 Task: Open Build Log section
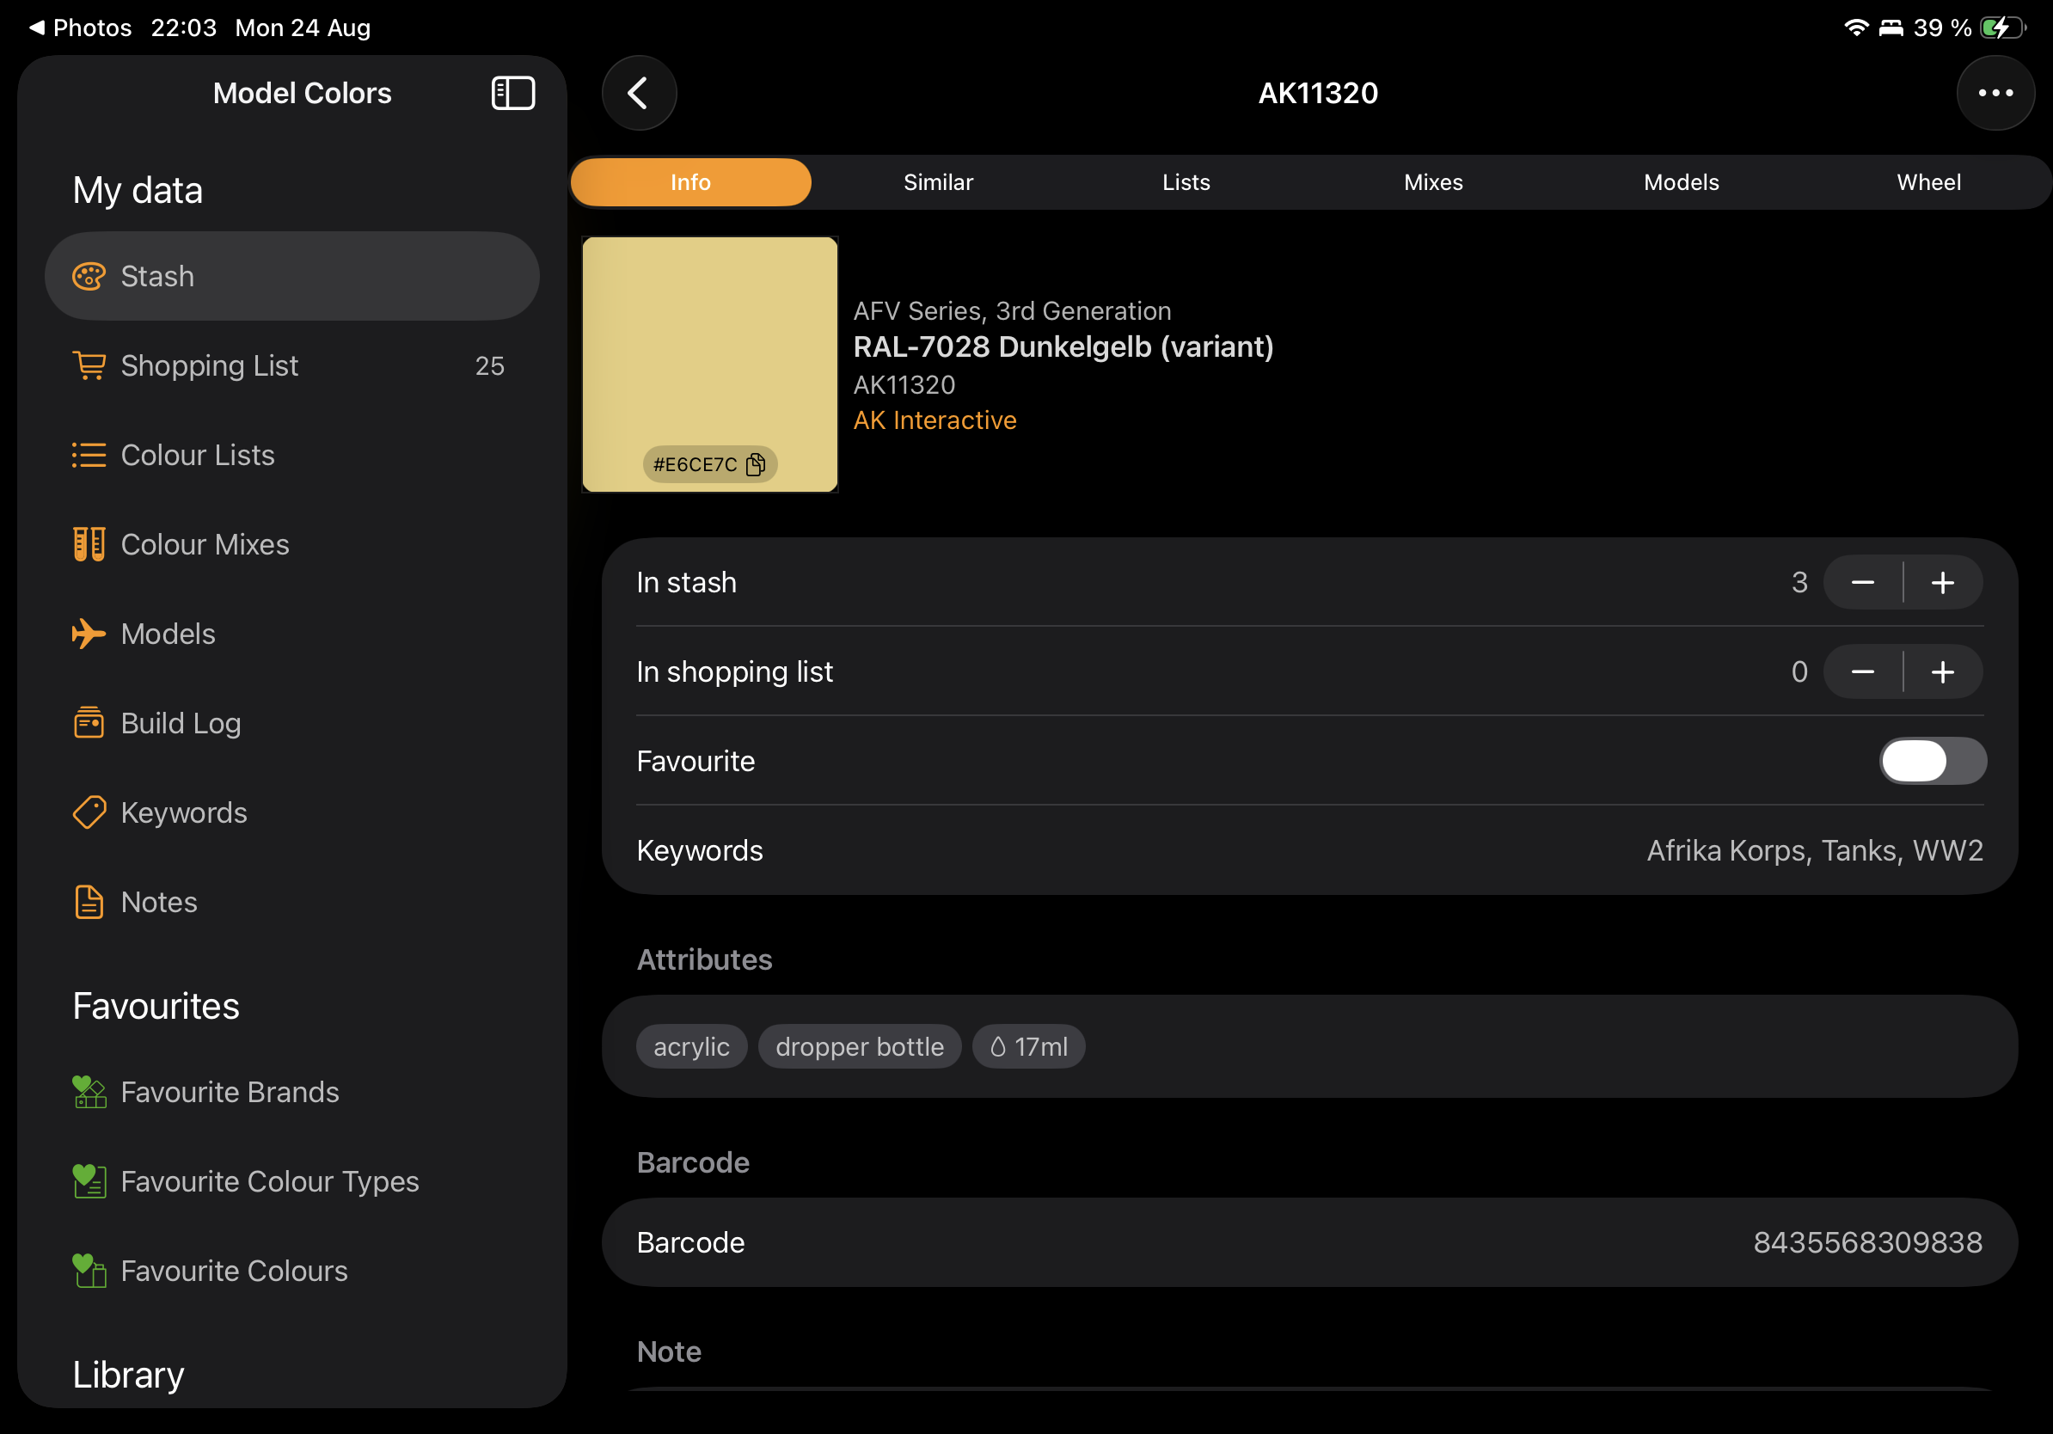[x=291, y=723]
